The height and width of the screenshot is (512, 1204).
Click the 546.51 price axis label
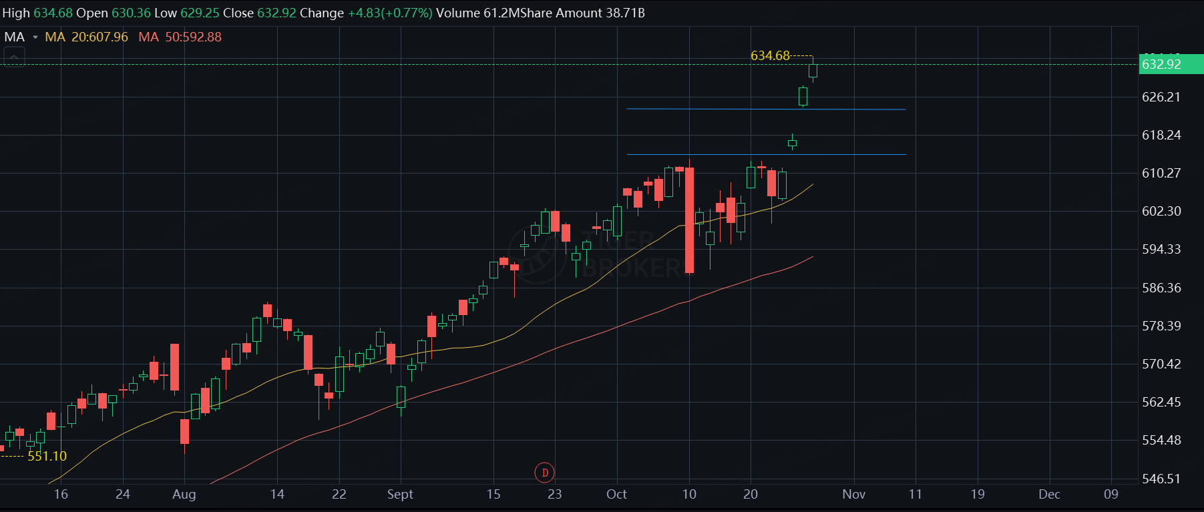coord(1161,479)
